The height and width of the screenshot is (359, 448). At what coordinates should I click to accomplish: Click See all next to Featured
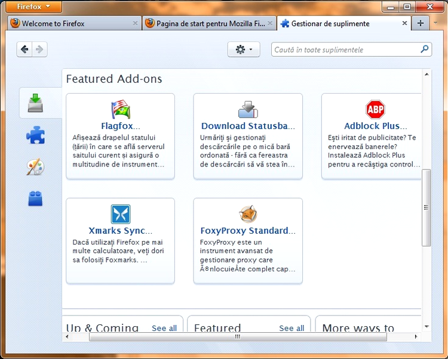[291, 328]
